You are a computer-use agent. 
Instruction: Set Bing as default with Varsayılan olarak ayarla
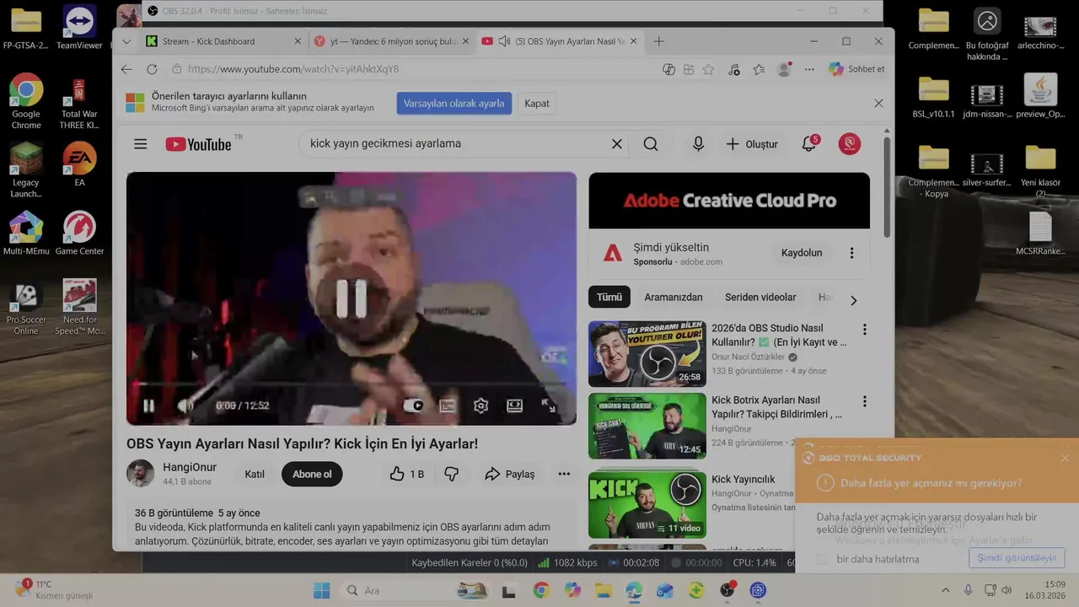(454, 104)
